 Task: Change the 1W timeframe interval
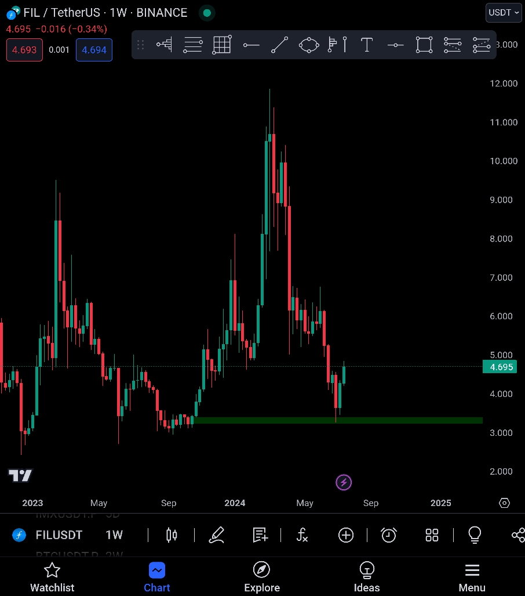point(114,535)
